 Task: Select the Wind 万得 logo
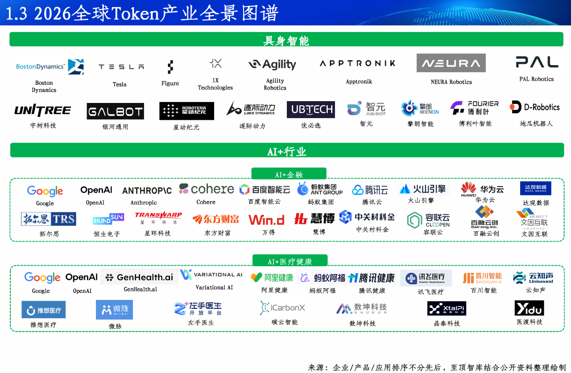[266, 220]
